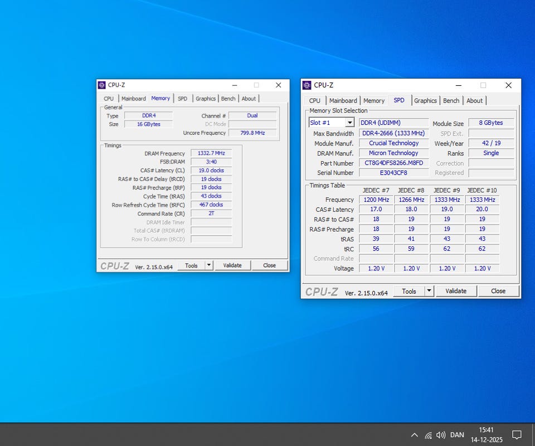Image resolution: width=535 pixels, height=446 pixels.
Task: Show hidden tray icons with the chevron
Action: (414, 435)
